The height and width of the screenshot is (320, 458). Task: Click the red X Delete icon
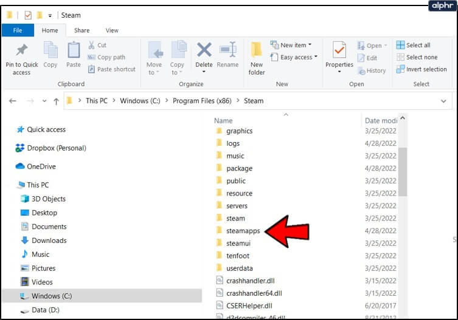coord(204,50)
